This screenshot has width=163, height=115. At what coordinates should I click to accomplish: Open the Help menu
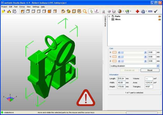43,7
